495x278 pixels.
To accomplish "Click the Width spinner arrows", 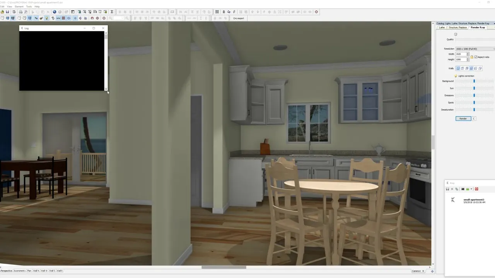I will coord(468,54).
